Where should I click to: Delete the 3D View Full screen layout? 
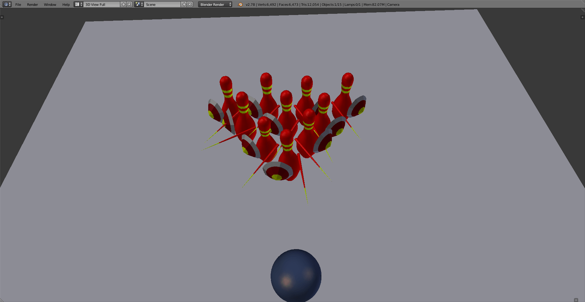click(129, 4)
